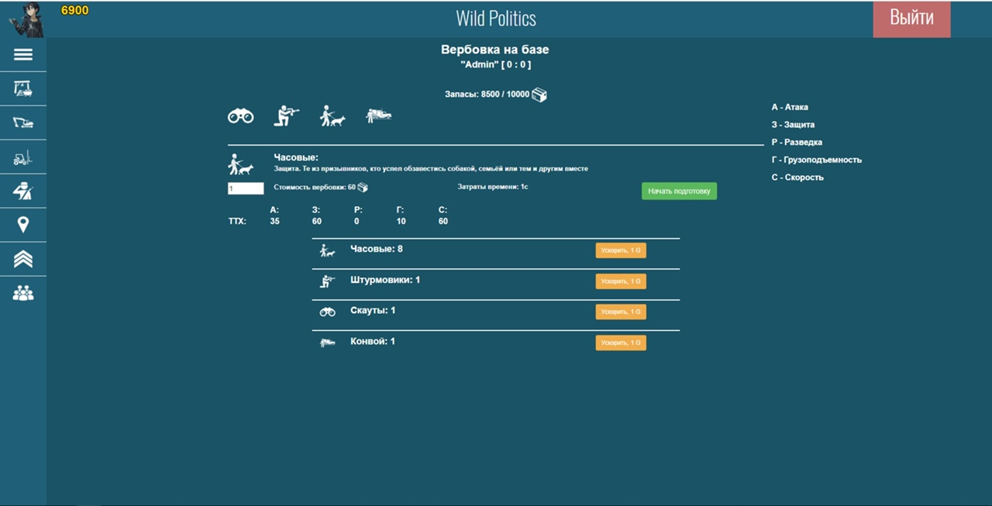Click the "А - Атака" legend entry
992x506 pixels.
point(790,107)
